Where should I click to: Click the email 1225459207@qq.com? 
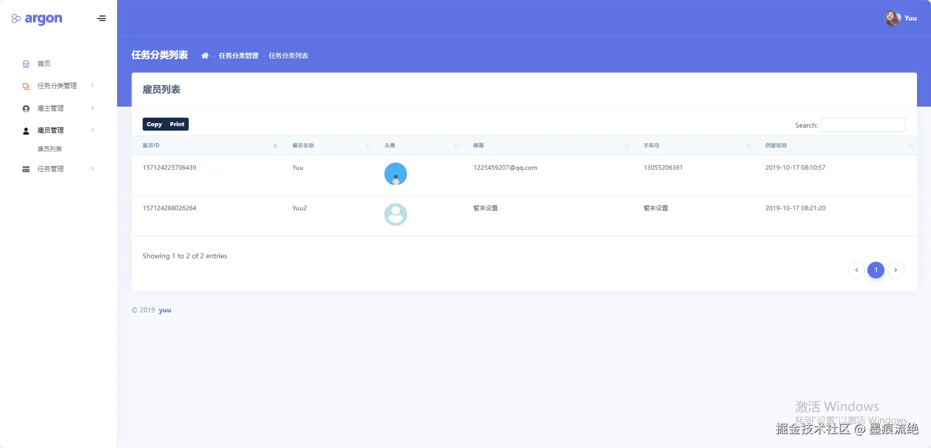pyautogui.click(x=505, y=168)
